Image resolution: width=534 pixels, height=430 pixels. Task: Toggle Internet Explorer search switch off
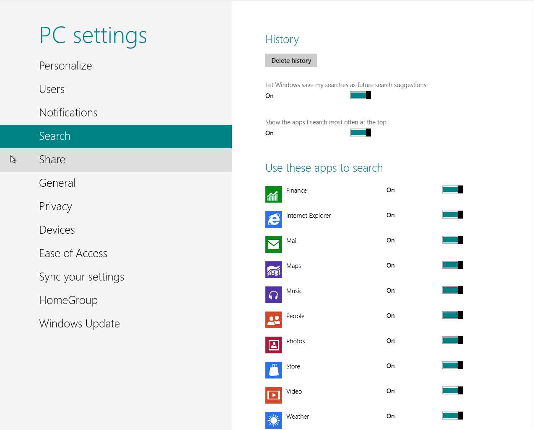452,215
